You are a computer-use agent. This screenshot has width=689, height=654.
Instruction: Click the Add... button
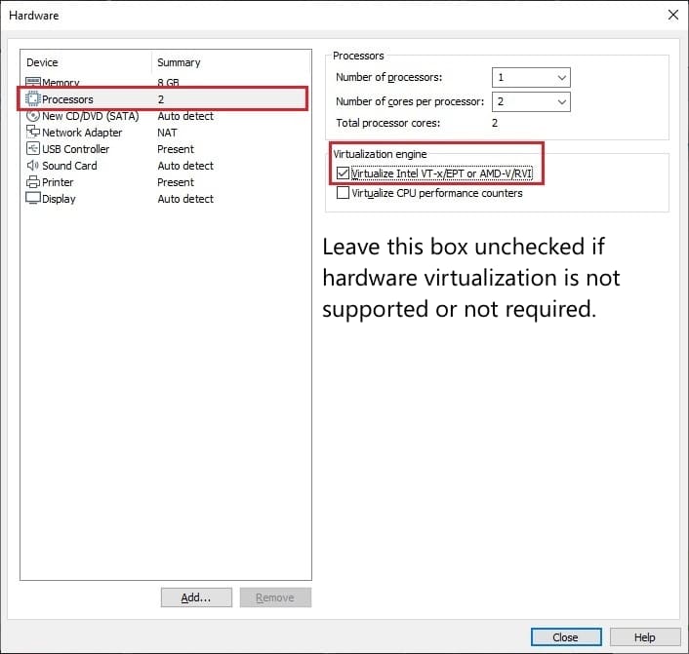[196, 597]
